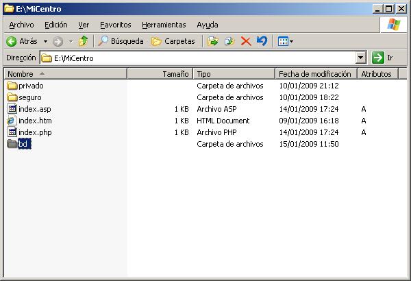Image resolution: width=411 pixels, height=281 pixels.
Task: Open the Favoritos menu
Action: point(115,25)
